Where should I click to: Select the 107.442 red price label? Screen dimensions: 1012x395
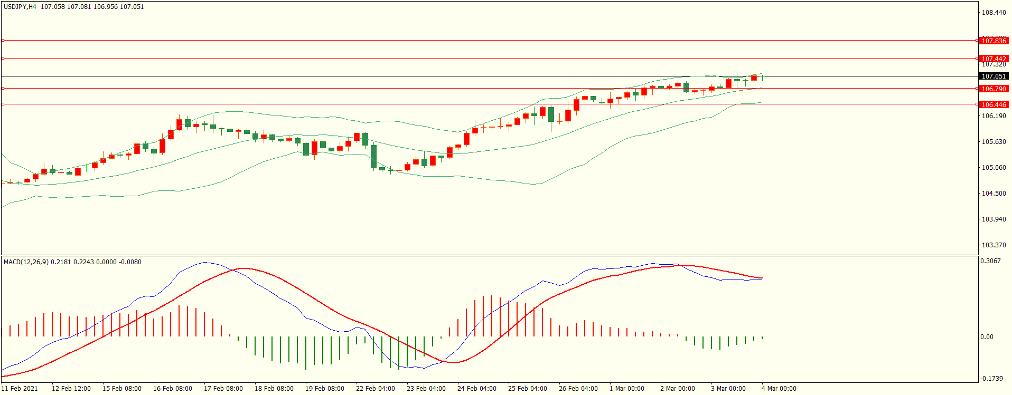pos(994,59)
